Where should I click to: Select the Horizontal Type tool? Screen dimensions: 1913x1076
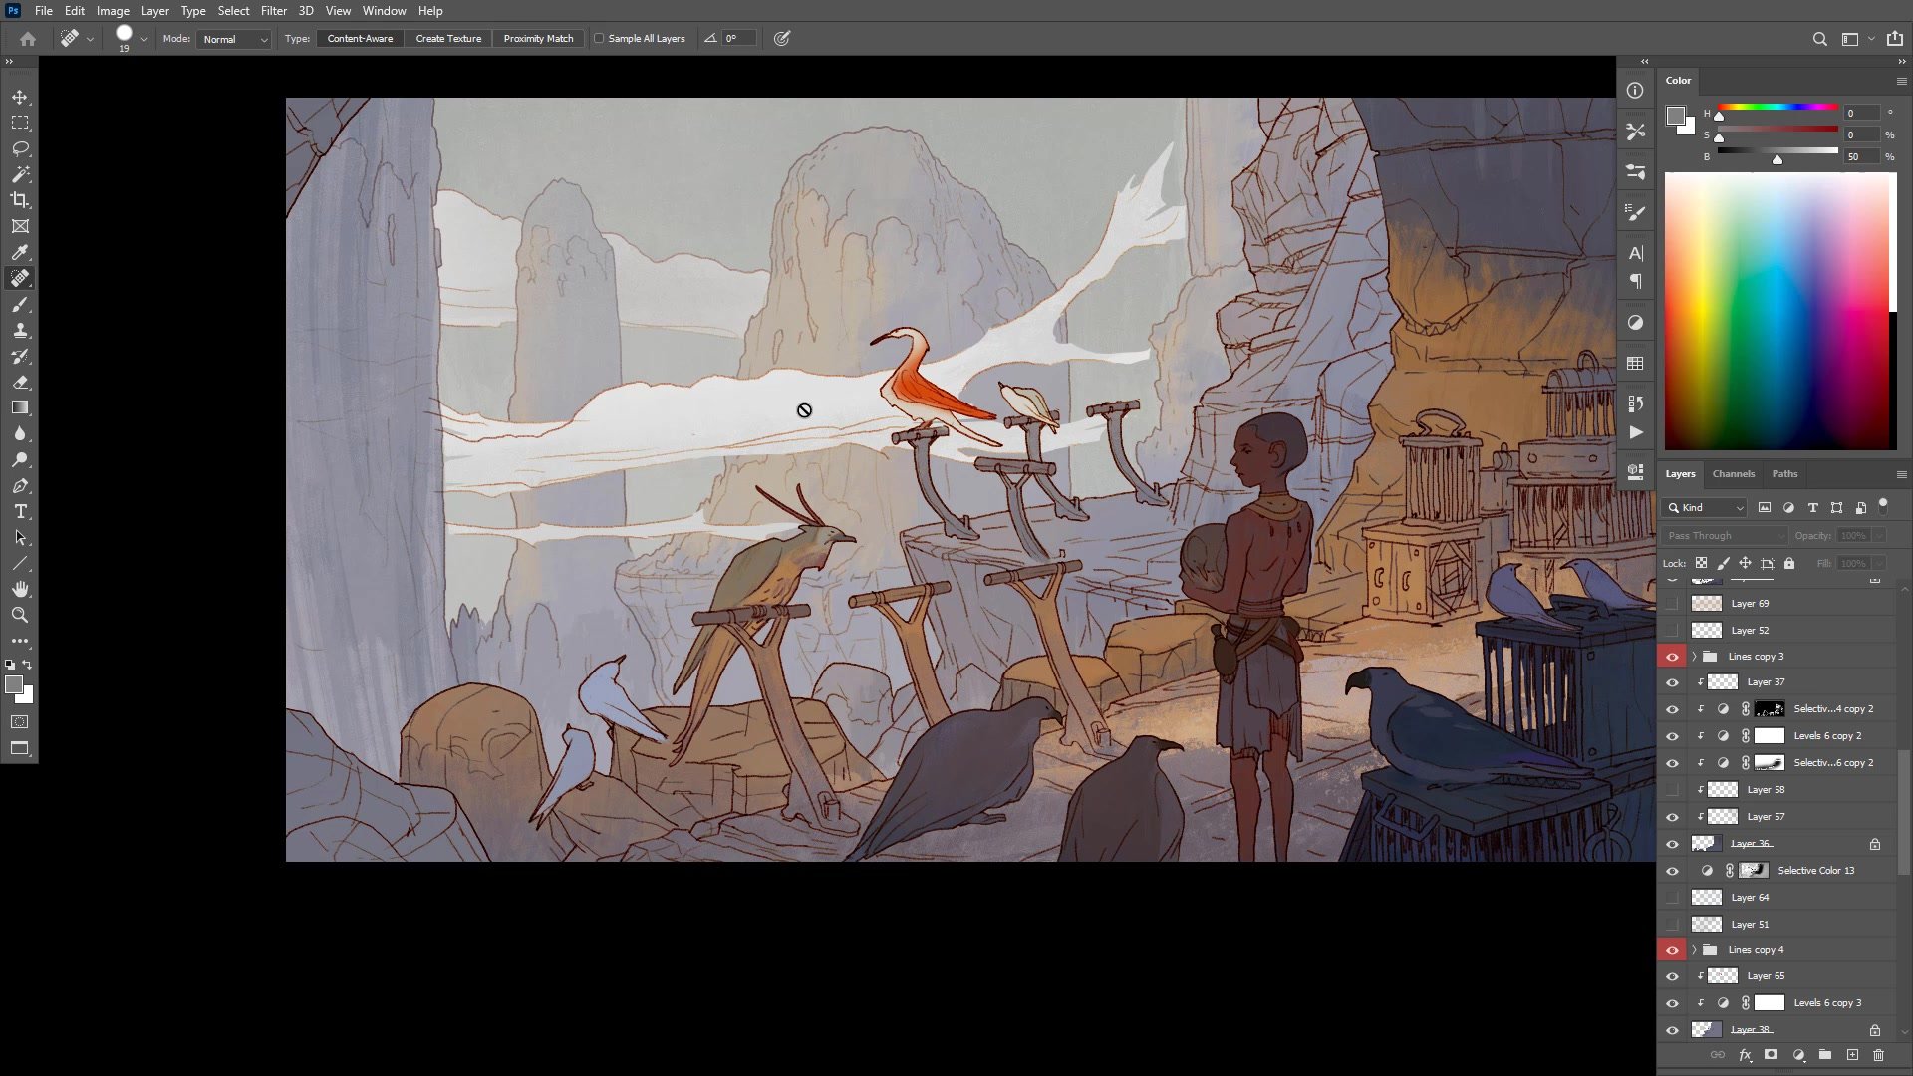point(20,511)
